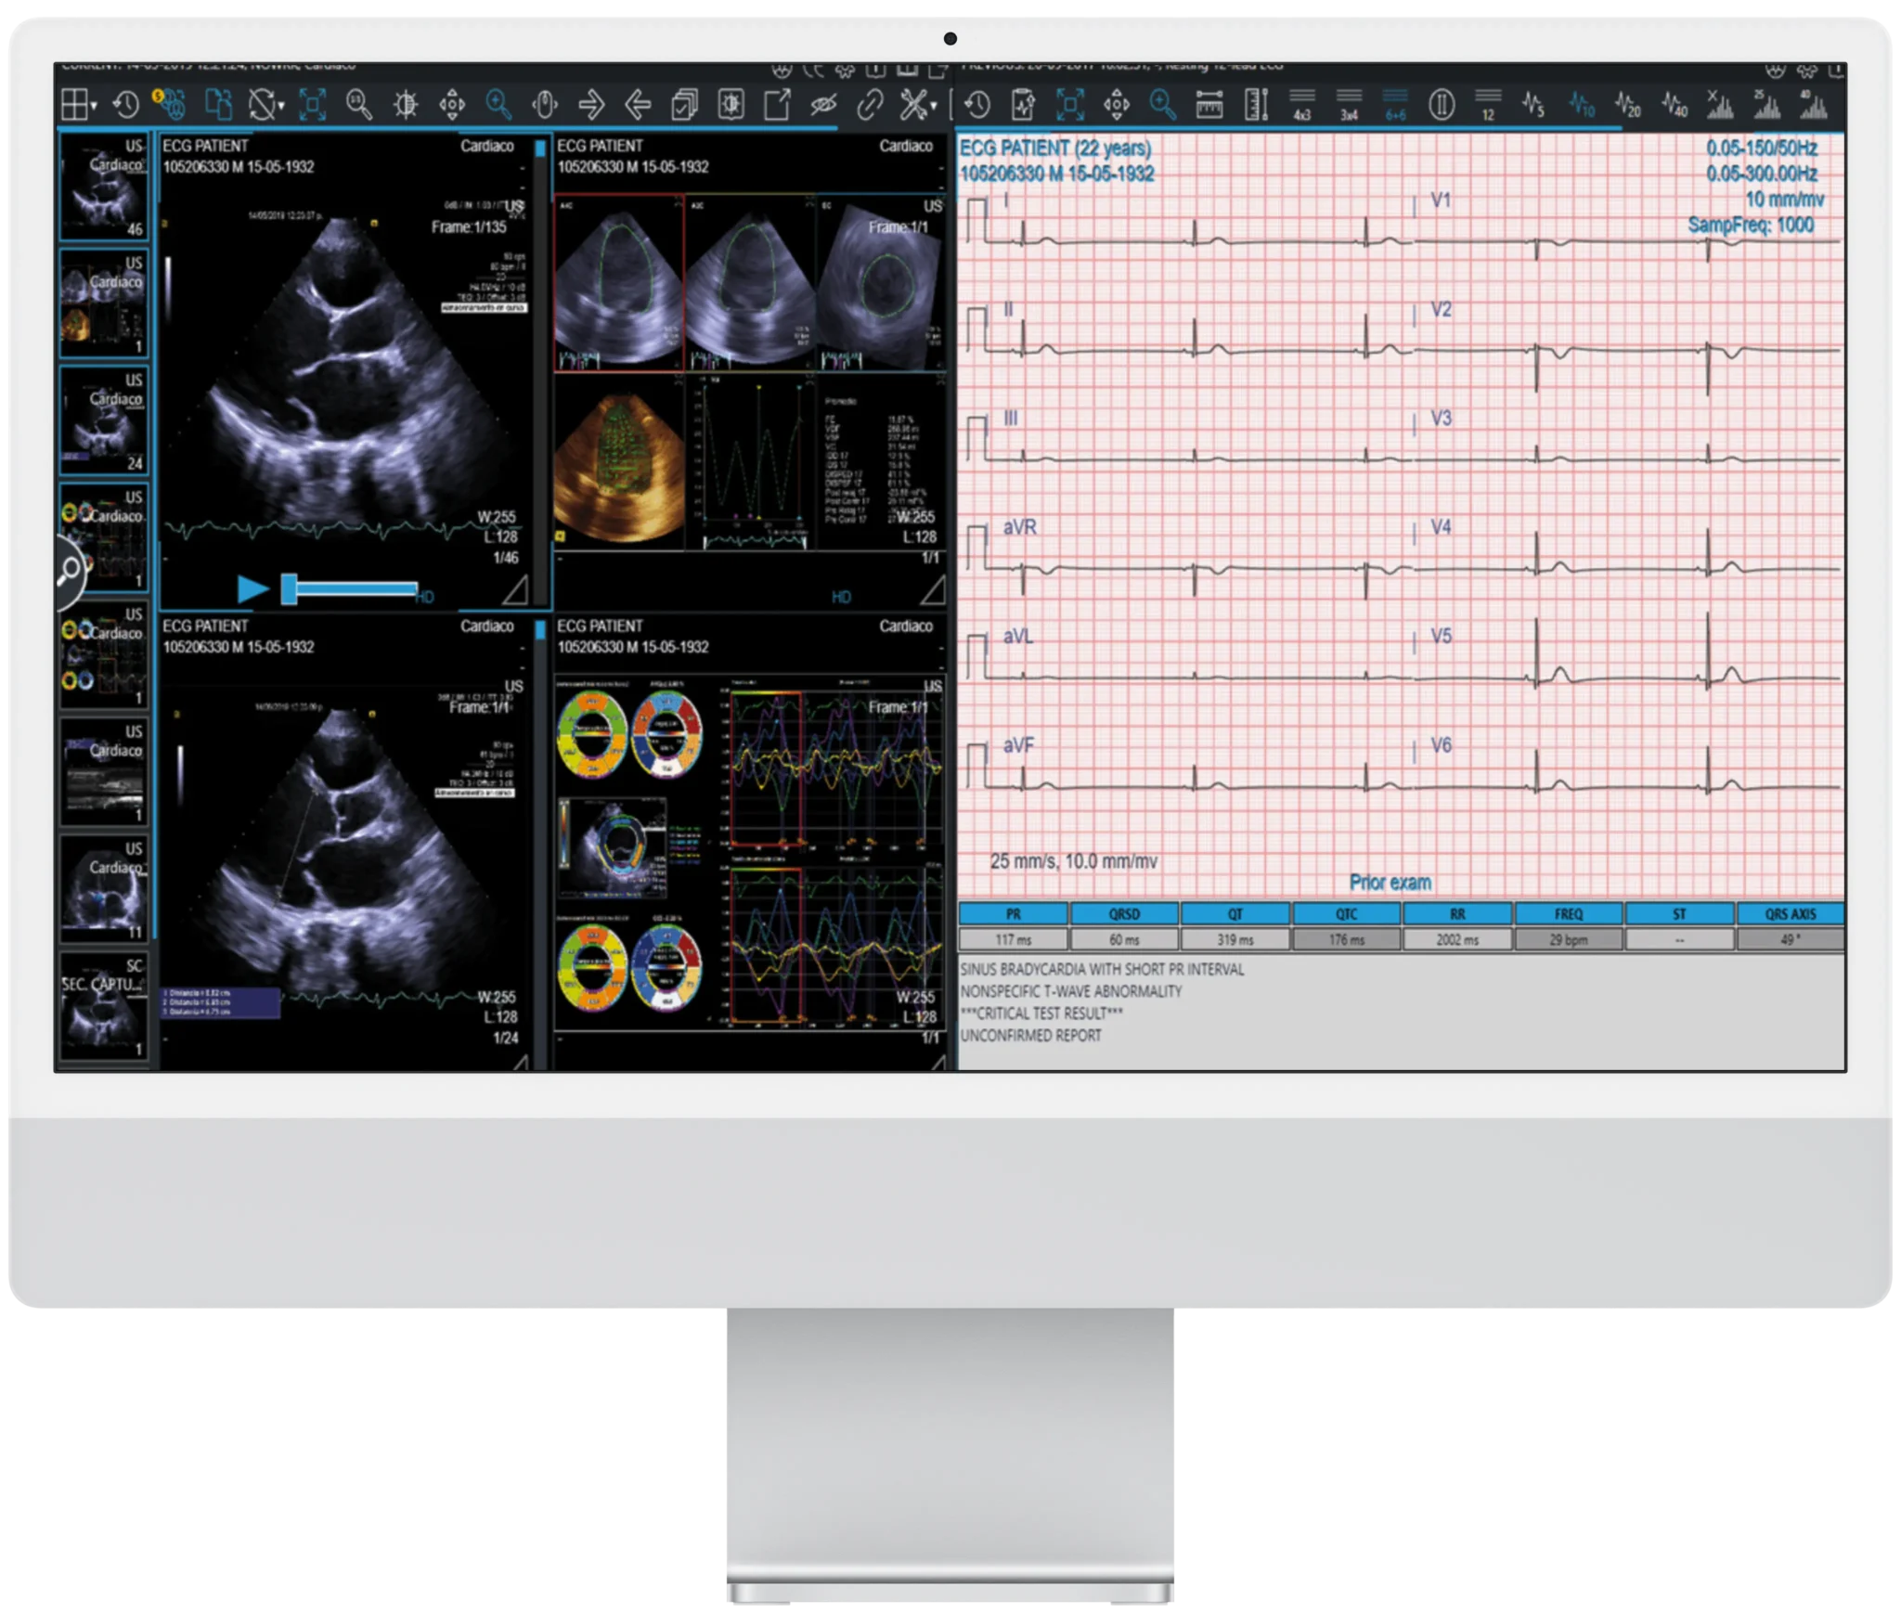Switch ECG layout to 3x4

pyautogui.click(x=1349, y=104)
